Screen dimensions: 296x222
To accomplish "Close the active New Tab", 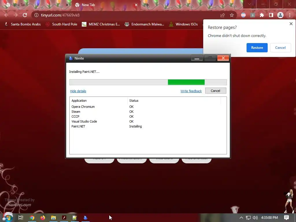I will tap(136, 5).
